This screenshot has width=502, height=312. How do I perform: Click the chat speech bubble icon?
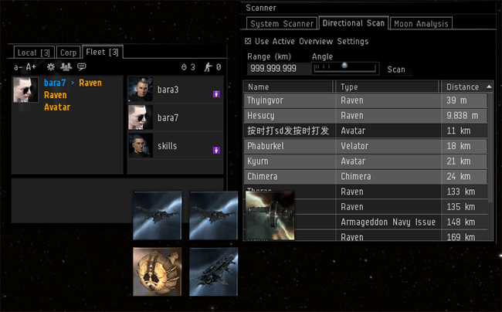point(82,66)
